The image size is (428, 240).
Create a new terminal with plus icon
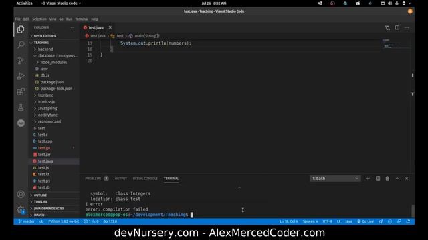click(368, 179)
